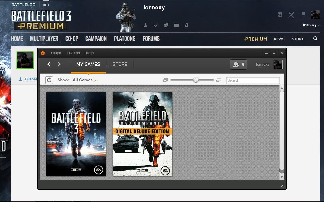The image size is (324, 202).
Task: Minimize the Origin window
Action: 266,53
